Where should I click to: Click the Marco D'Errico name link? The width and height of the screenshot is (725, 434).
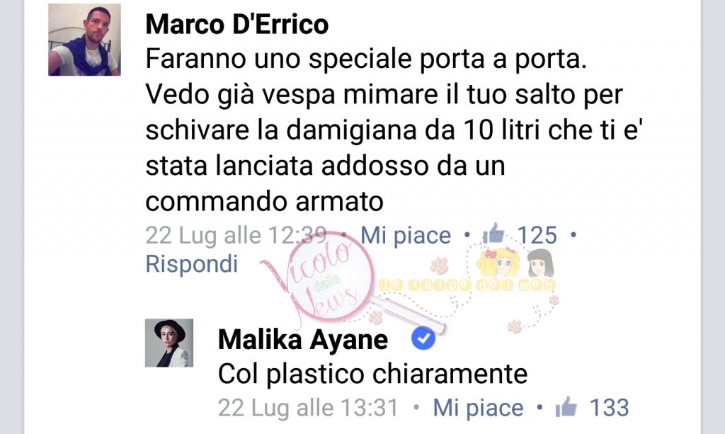236,25
